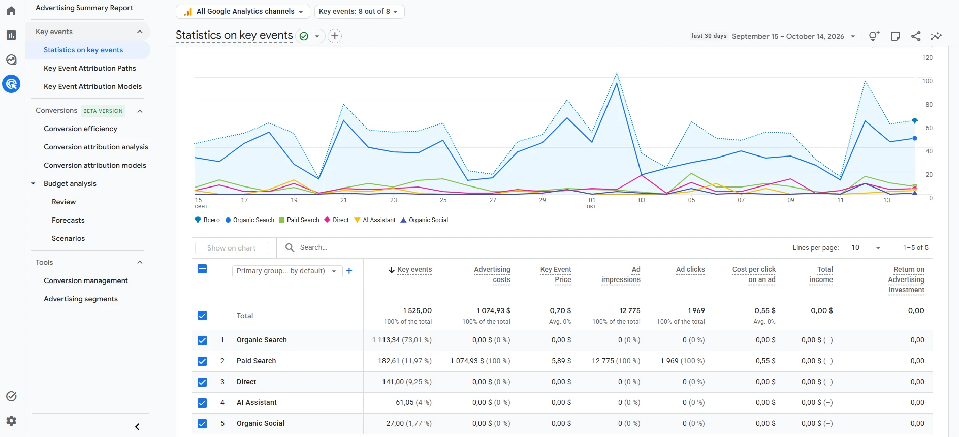Open the edit comparisons panel icon
The image size is (959, 437).
896,36
